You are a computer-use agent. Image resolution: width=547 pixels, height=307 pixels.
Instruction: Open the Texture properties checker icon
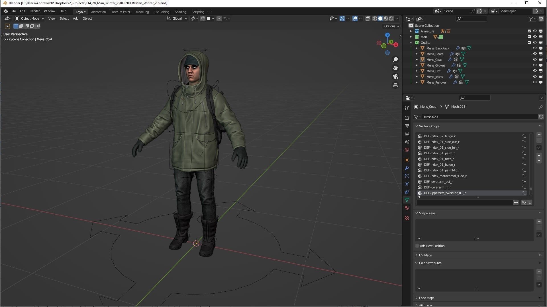(407, 218)
